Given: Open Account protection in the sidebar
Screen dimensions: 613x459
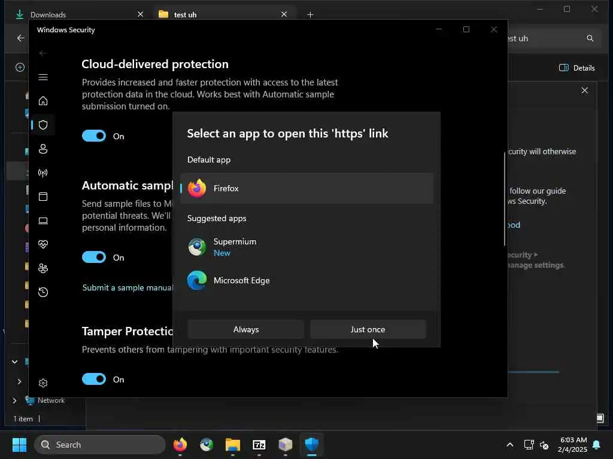Looking at the screenshot, I should tap(43, 149).
